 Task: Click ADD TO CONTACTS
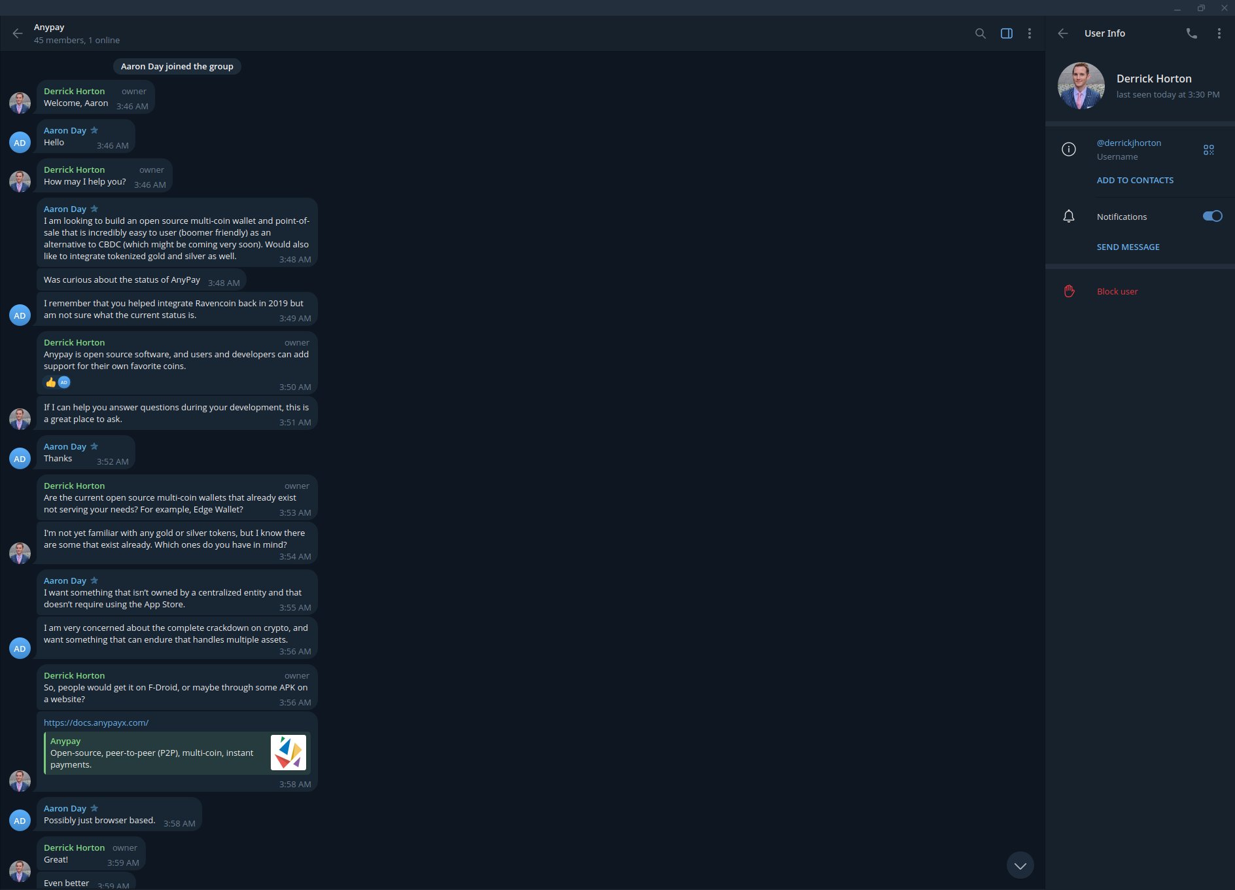[1135, 180]
